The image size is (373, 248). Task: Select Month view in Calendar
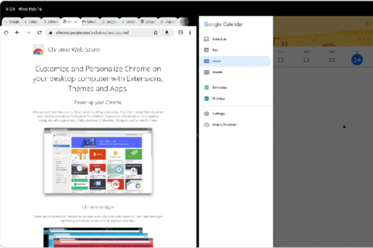point(235,72)
